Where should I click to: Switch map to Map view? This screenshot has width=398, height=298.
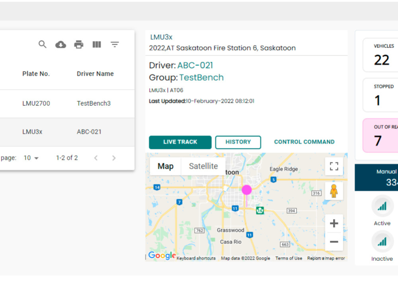point(166,166)
